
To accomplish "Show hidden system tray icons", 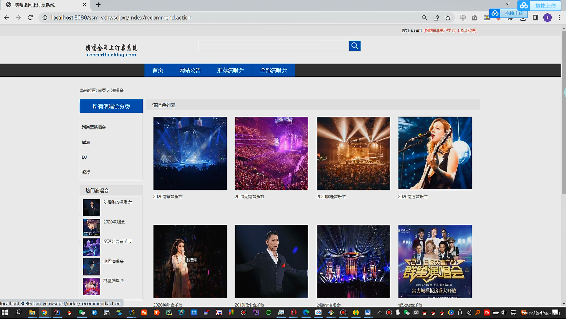I will [380, 312].
